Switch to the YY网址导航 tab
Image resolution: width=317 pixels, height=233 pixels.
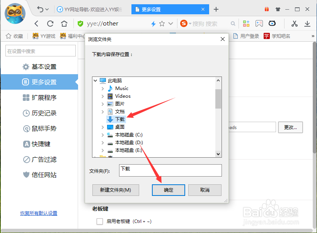click(89, 9)
